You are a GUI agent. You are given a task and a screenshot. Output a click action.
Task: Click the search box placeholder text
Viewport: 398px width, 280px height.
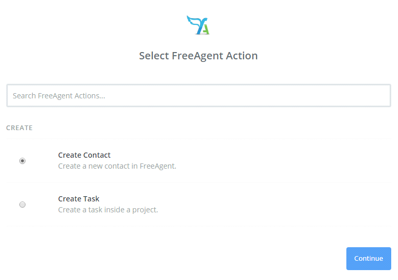[59, 96]
